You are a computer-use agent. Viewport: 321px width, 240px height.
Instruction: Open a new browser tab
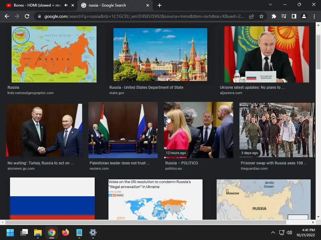click(160, 5)
